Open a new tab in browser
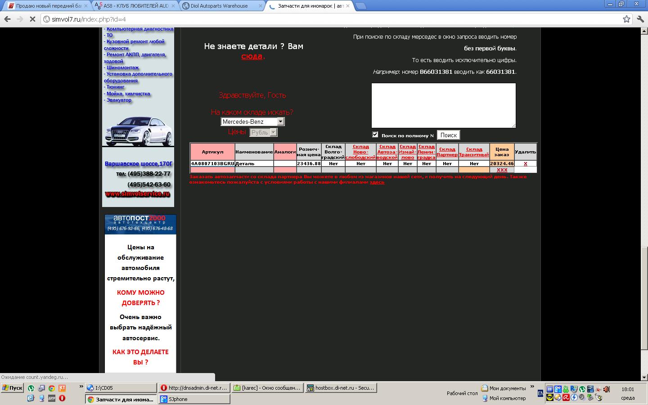Image resolution: width=648 pixels, height=405 pixels. pyautogui.click(x=360, y=6)
